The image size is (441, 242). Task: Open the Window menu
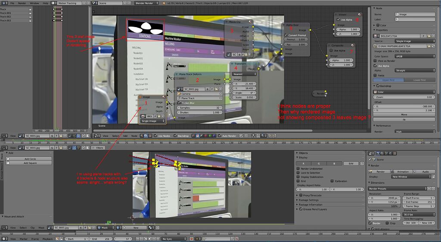[34, 3]
